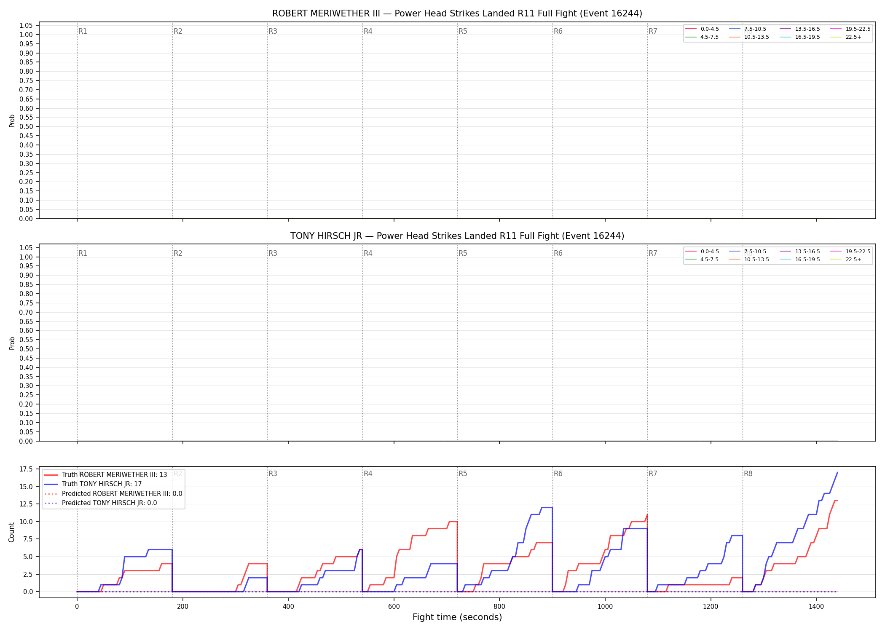Click the 1000 x-axis tick label
885x632 pixels.
click(605, 607)
